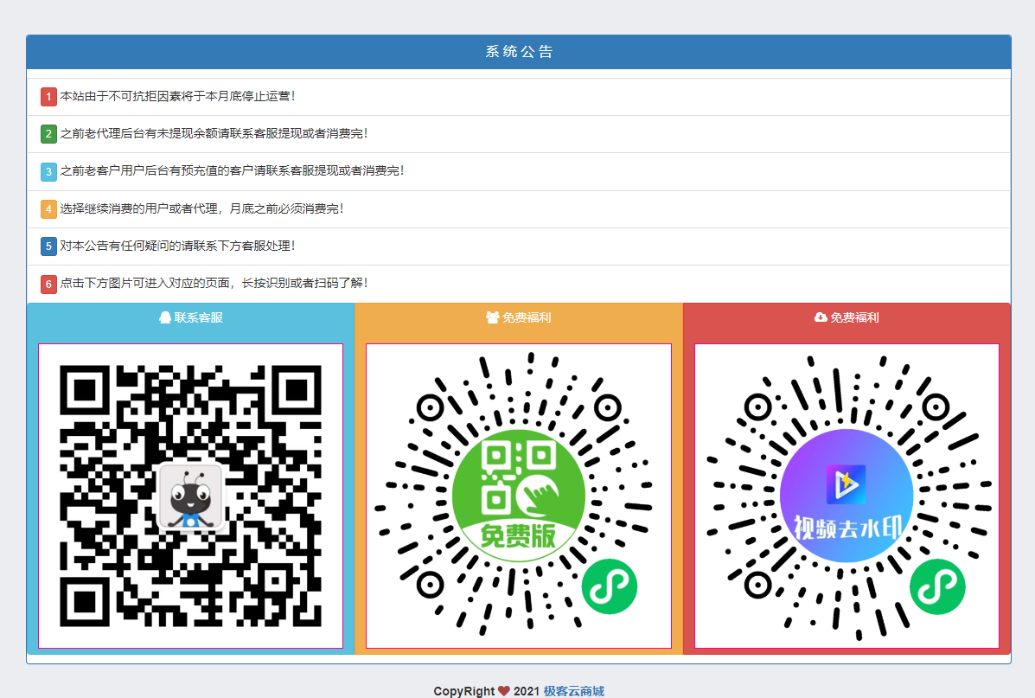Click the light blue number 3 badge
Screen dimensions: 1035x698
(48, 172)
